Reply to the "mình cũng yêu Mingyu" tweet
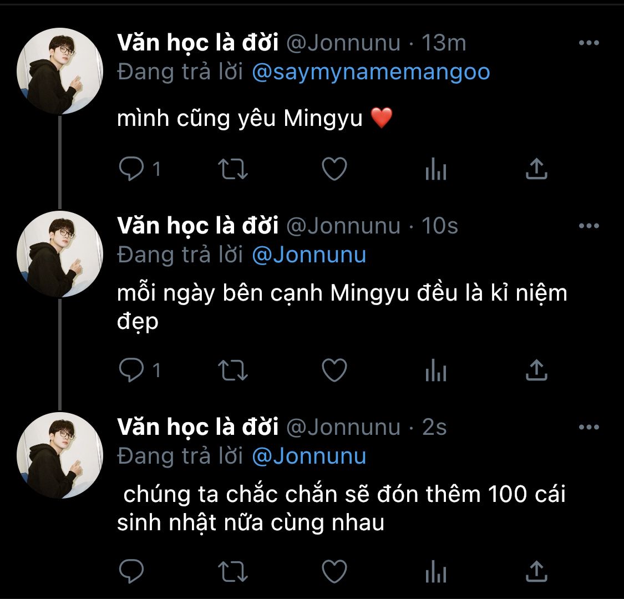 131,169
